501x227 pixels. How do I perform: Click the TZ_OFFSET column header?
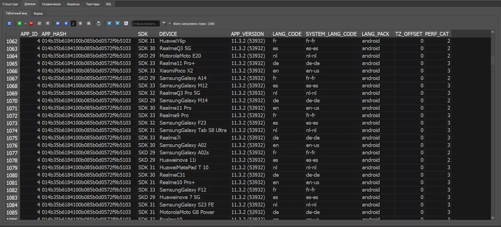pyautogui.click(x=409, y=34)
